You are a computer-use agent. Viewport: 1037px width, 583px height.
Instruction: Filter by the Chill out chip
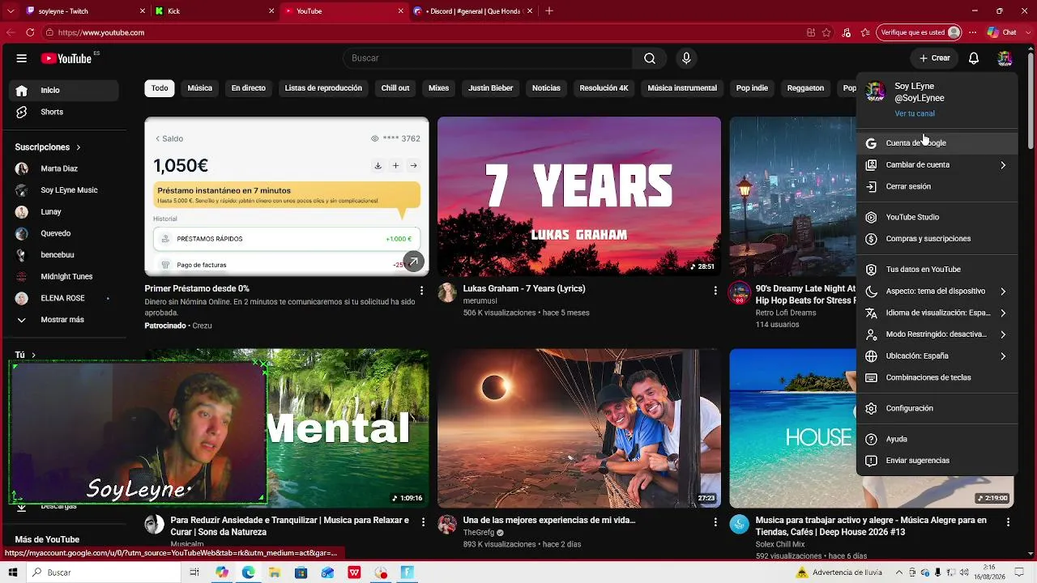[395, 88]
